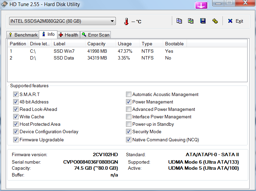Exit HD Tune via Exit button
256x191 pixels.
pyautogui.click(x=236, y=21)
